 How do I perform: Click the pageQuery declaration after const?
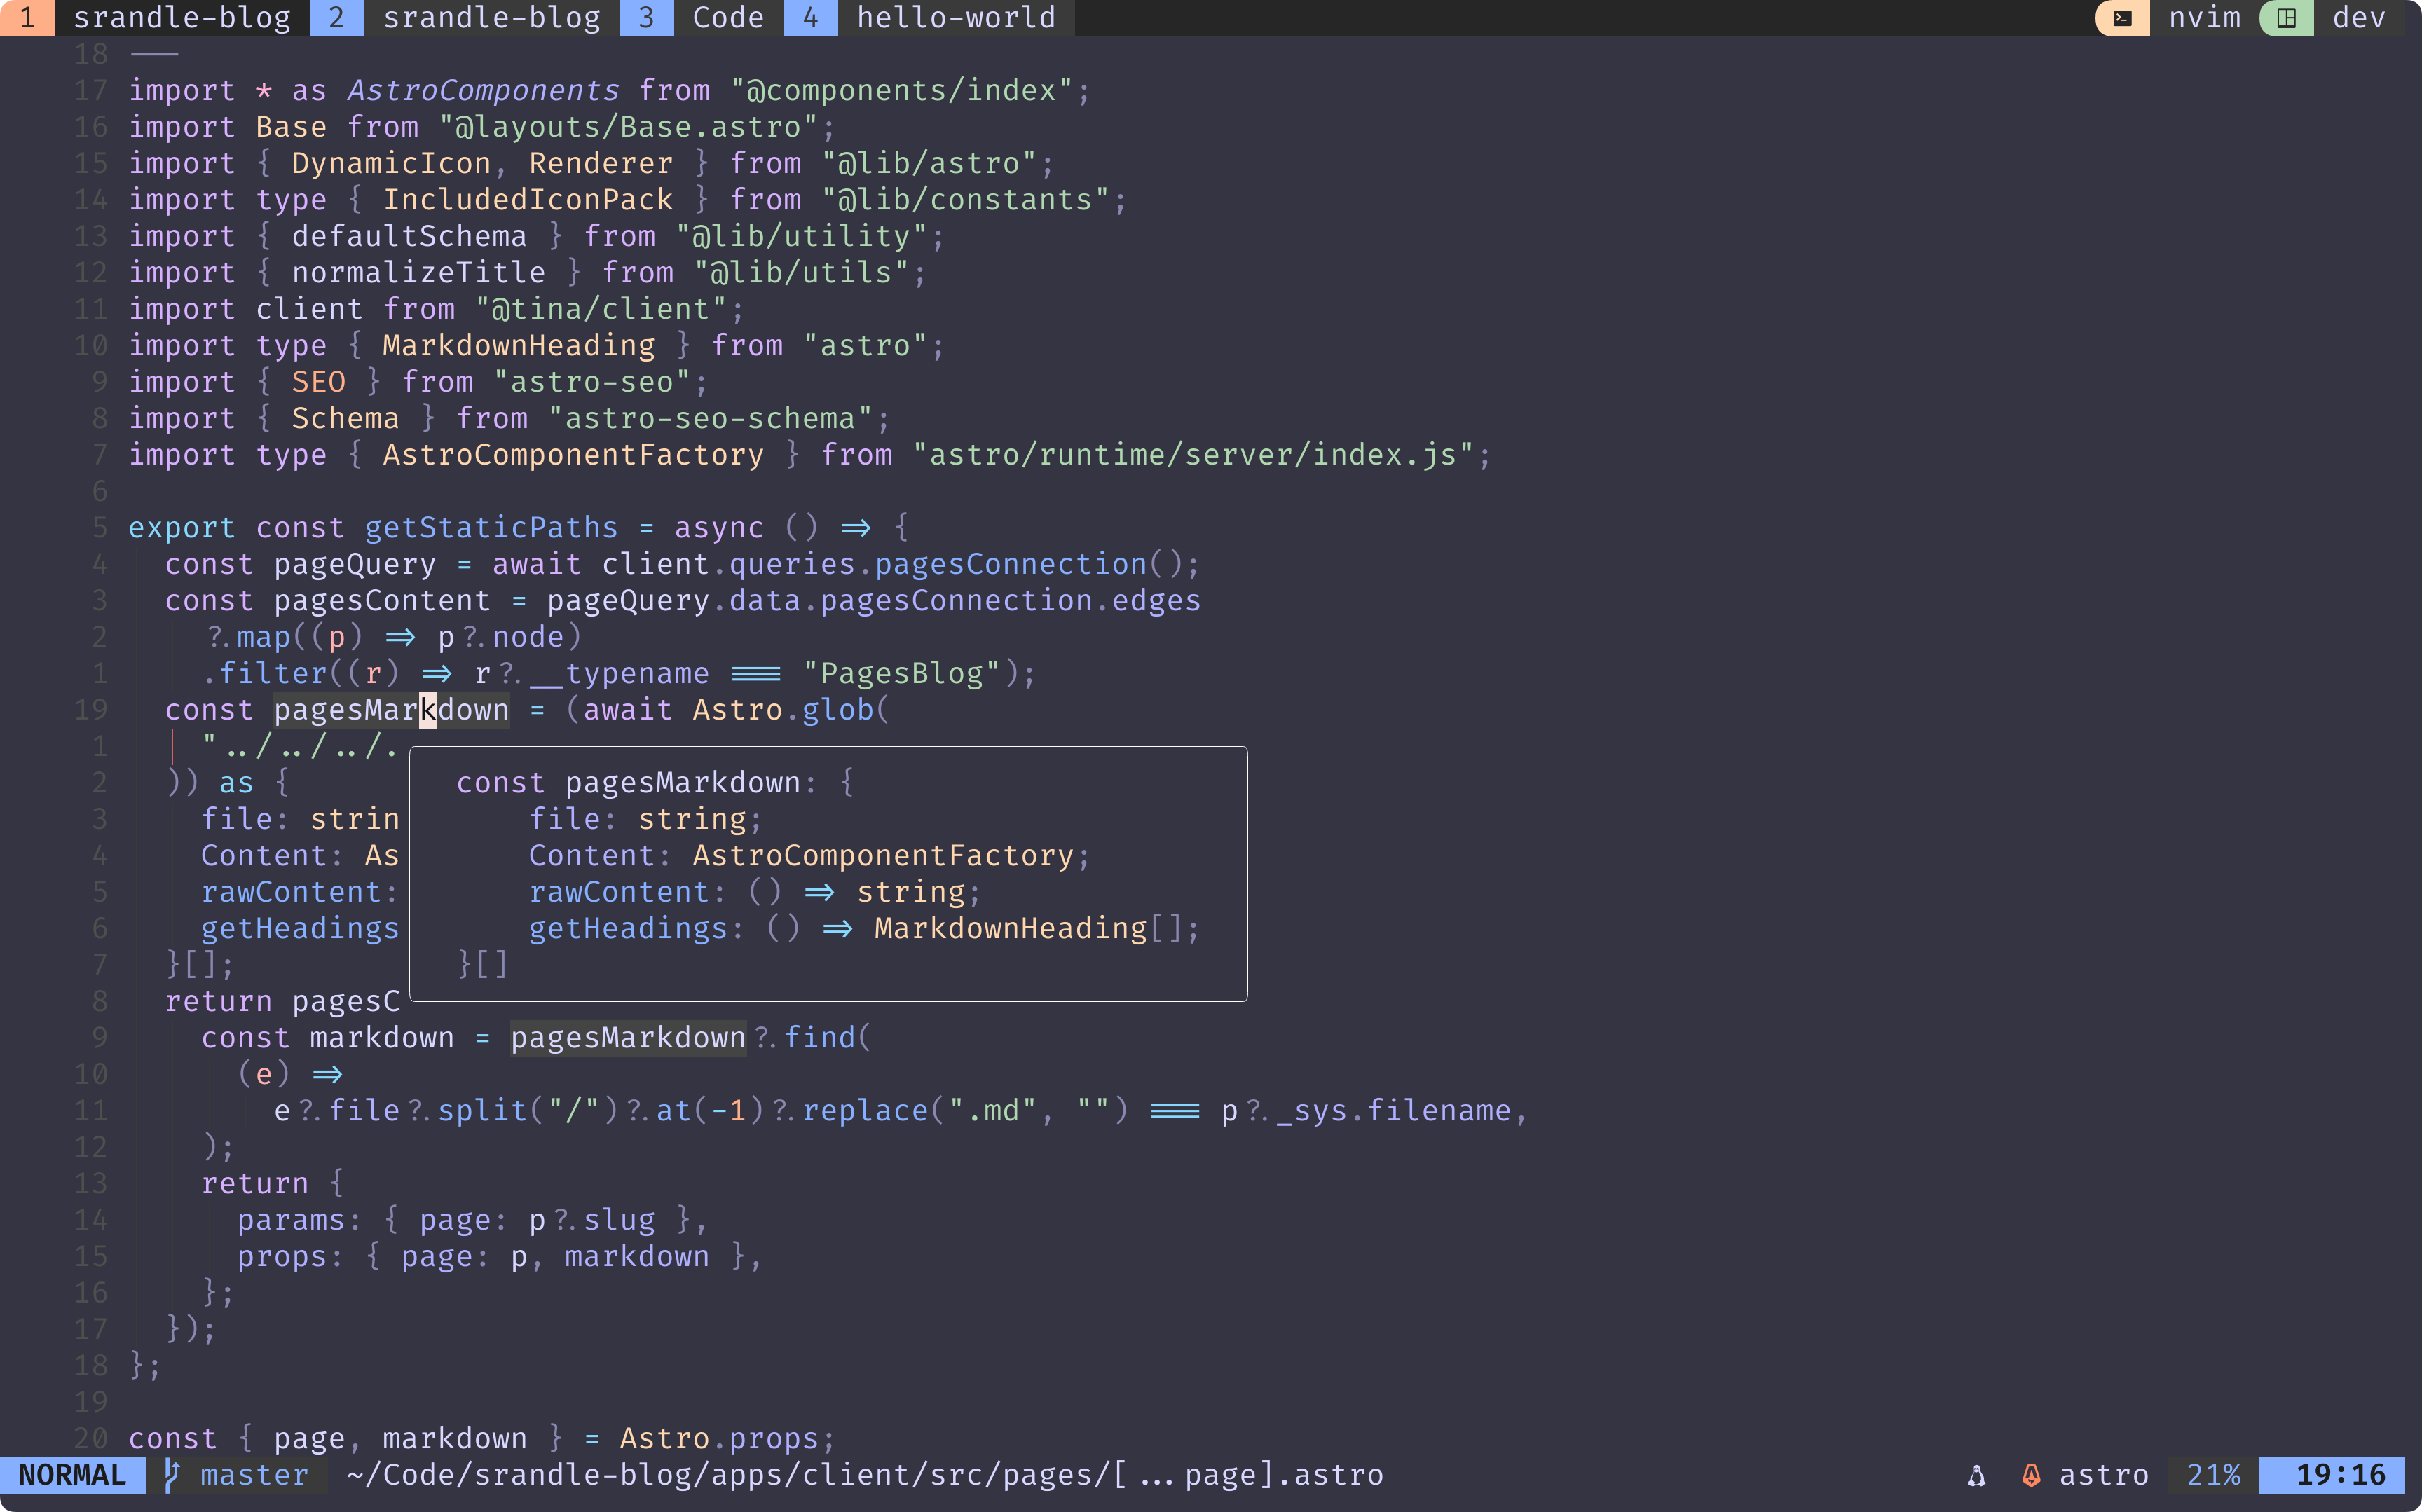[x=355, y=564]
